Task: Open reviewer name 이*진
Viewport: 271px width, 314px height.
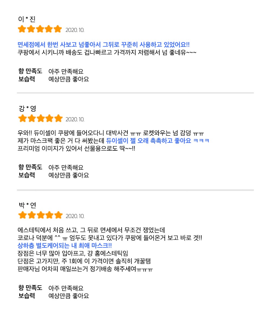Action: pyautogui.click(x=27, y=19)
